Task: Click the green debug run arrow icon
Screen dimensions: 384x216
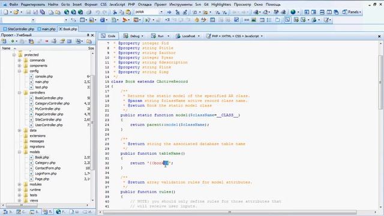Action: [148, 20]
